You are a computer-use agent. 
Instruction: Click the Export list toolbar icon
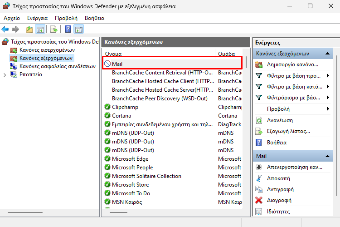tap(53, 29)
